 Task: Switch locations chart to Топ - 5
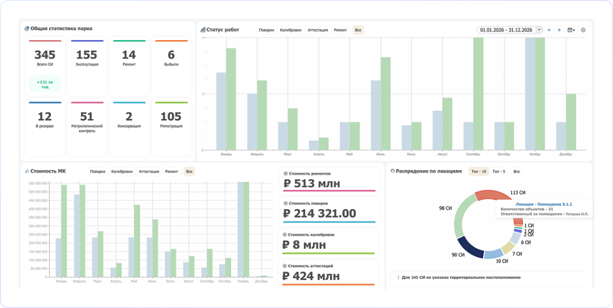tap(499, 171)
